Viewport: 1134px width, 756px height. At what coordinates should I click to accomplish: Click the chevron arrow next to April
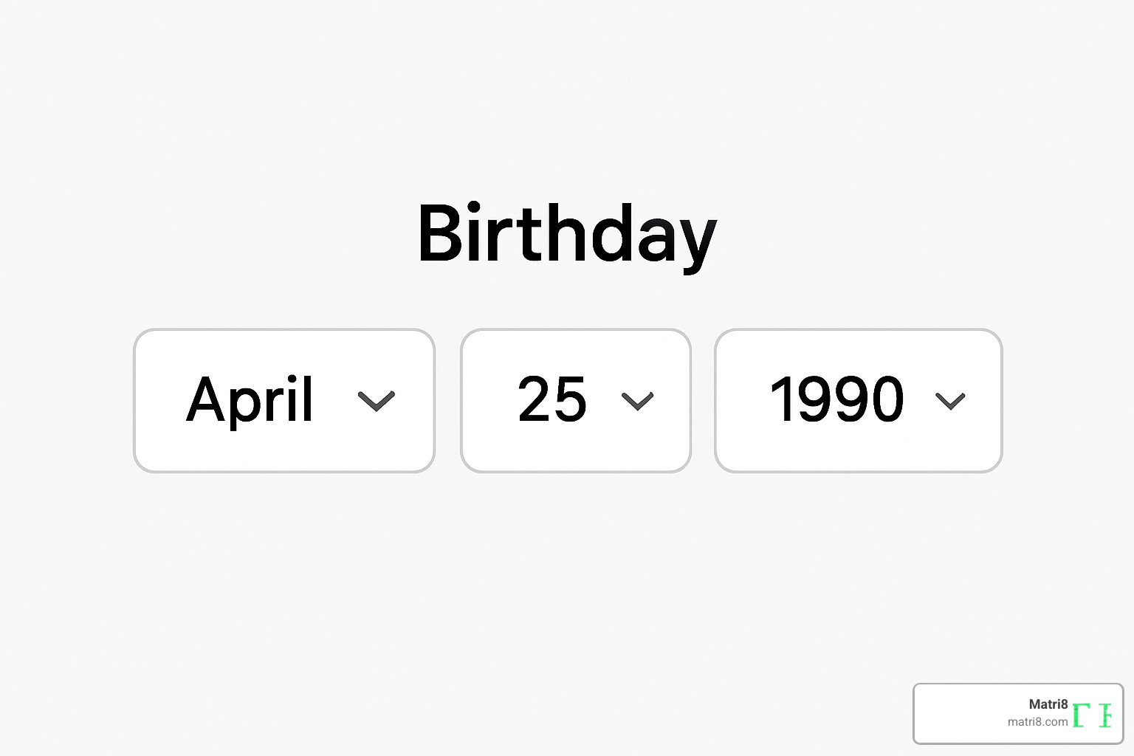378,401
